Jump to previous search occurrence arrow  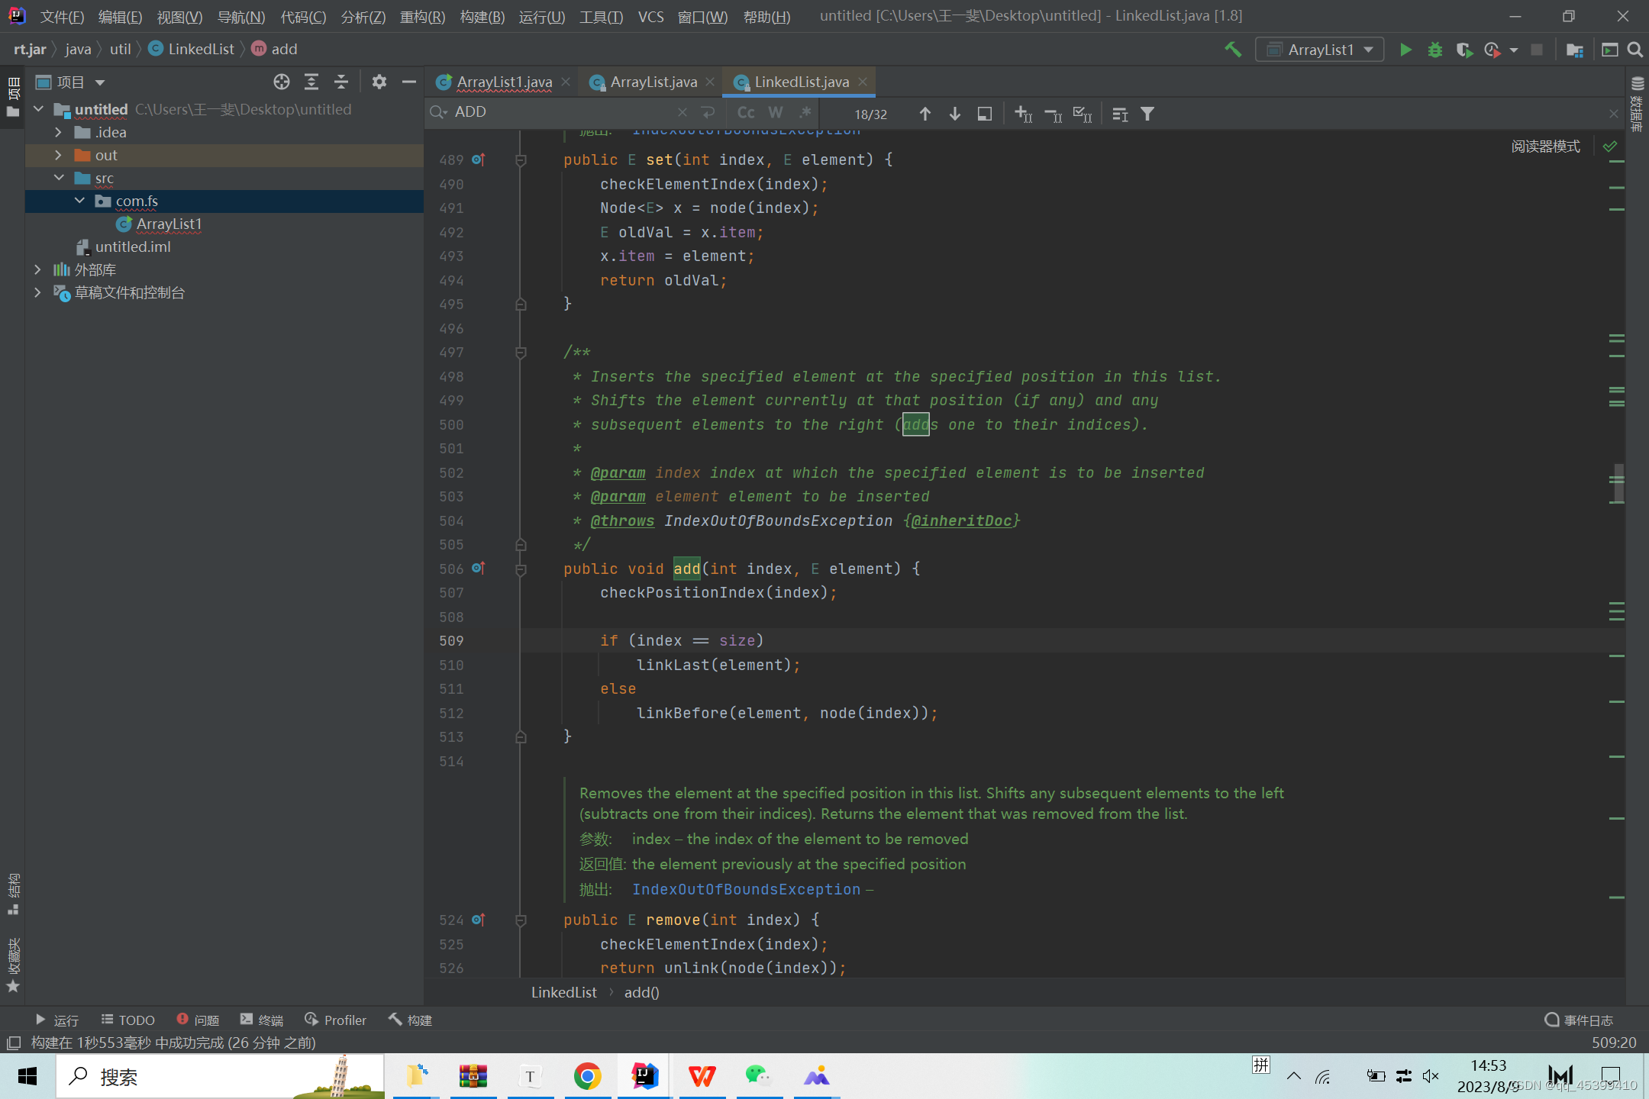[925, 114]
